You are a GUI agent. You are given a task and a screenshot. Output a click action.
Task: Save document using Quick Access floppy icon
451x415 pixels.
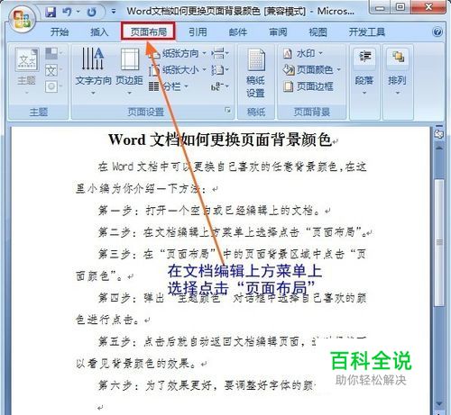[x=51, y=12]
